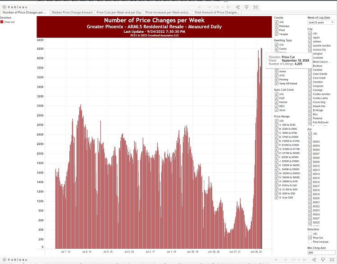Click the Min Chng Amt input field
This screenshot has width=337, height=264.
(x=321, y=253)
